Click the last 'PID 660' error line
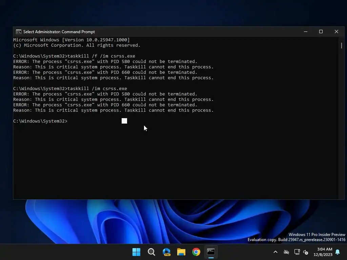347x260 pixels. pyautogui.click(x=105, y=105)
